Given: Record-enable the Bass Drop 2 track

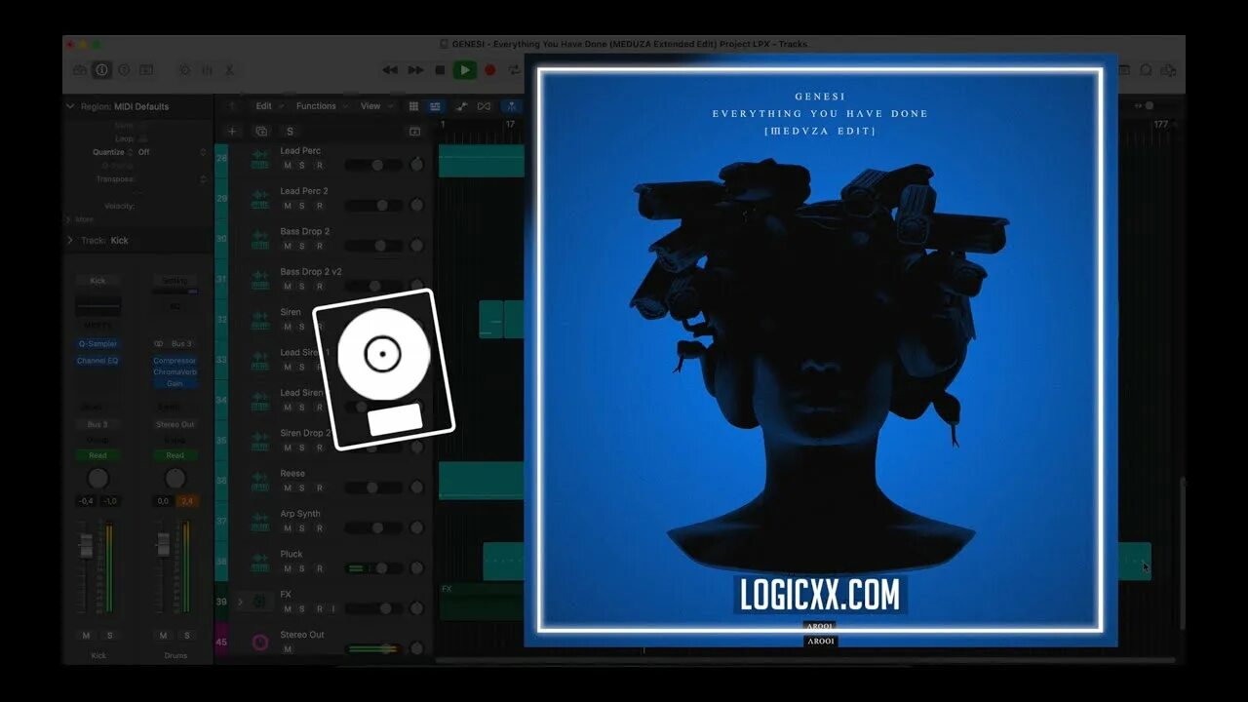Looking at the screenshot, I should [x=319, y=246].
